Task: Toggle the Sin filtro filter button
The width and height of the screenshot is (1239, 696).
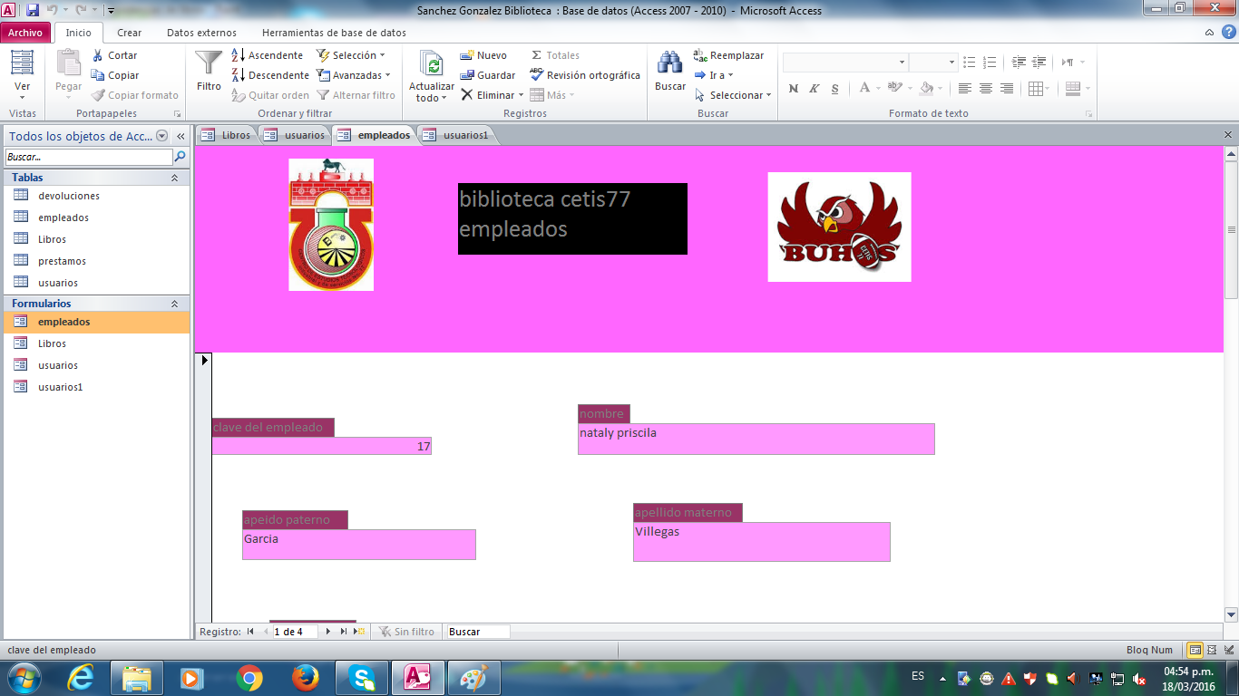Action: click(407, 632)
